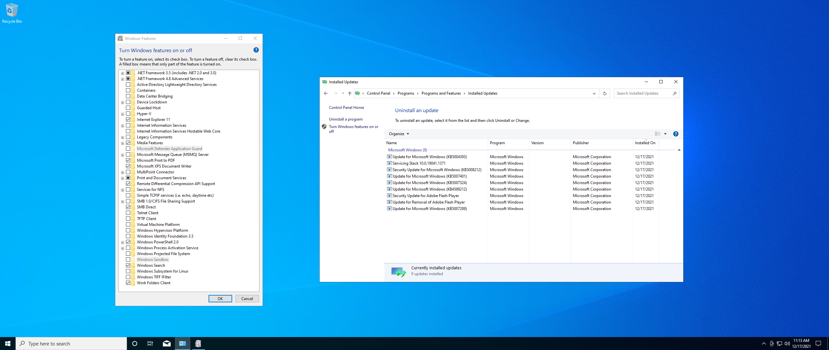829x350 pixels.
Task: Click the search magnifier in Installed Updates
Action: pyautogui.click(x=675, y=93)
